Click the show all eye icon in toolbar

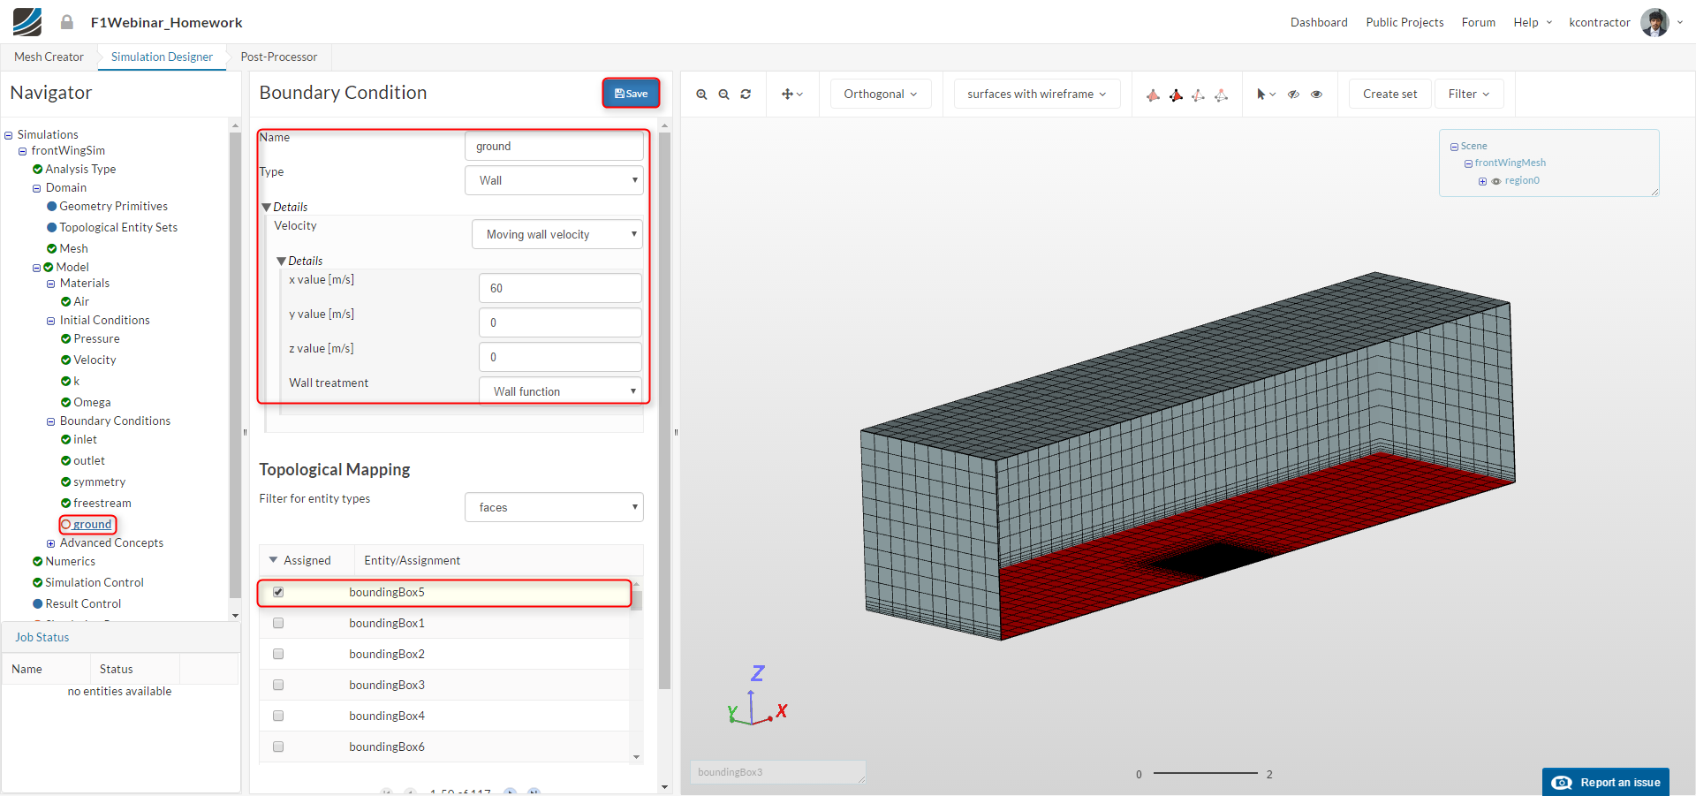point(1316,95)
